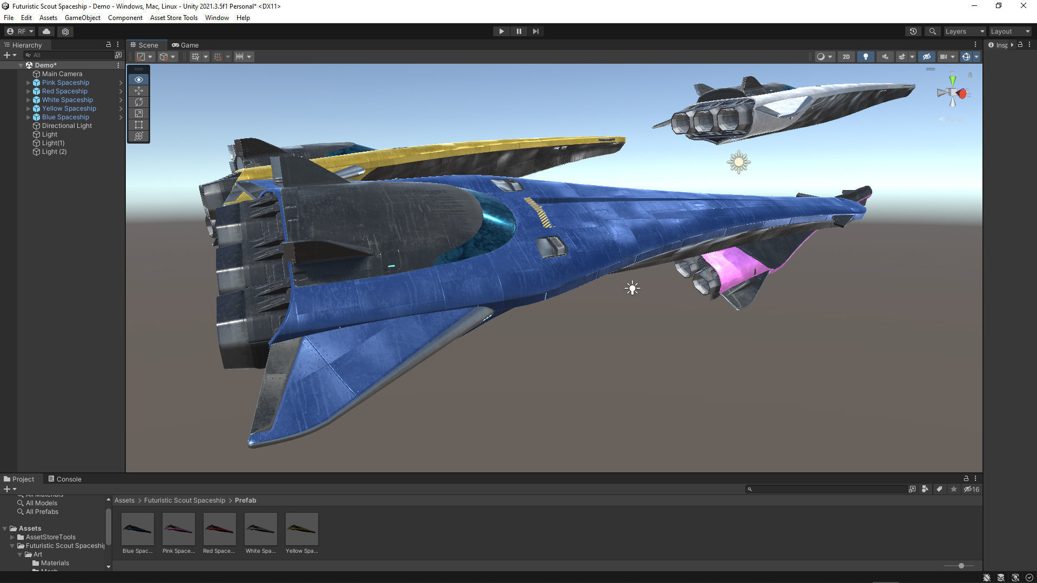Open the Layout dropdown
Viewport: 1037px width, 583px height.
click(x=1010, y=31)
